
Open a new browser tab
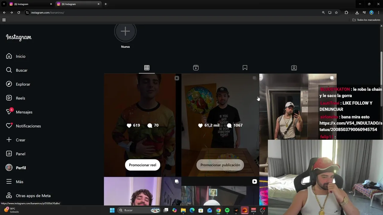tap(106, 4)
